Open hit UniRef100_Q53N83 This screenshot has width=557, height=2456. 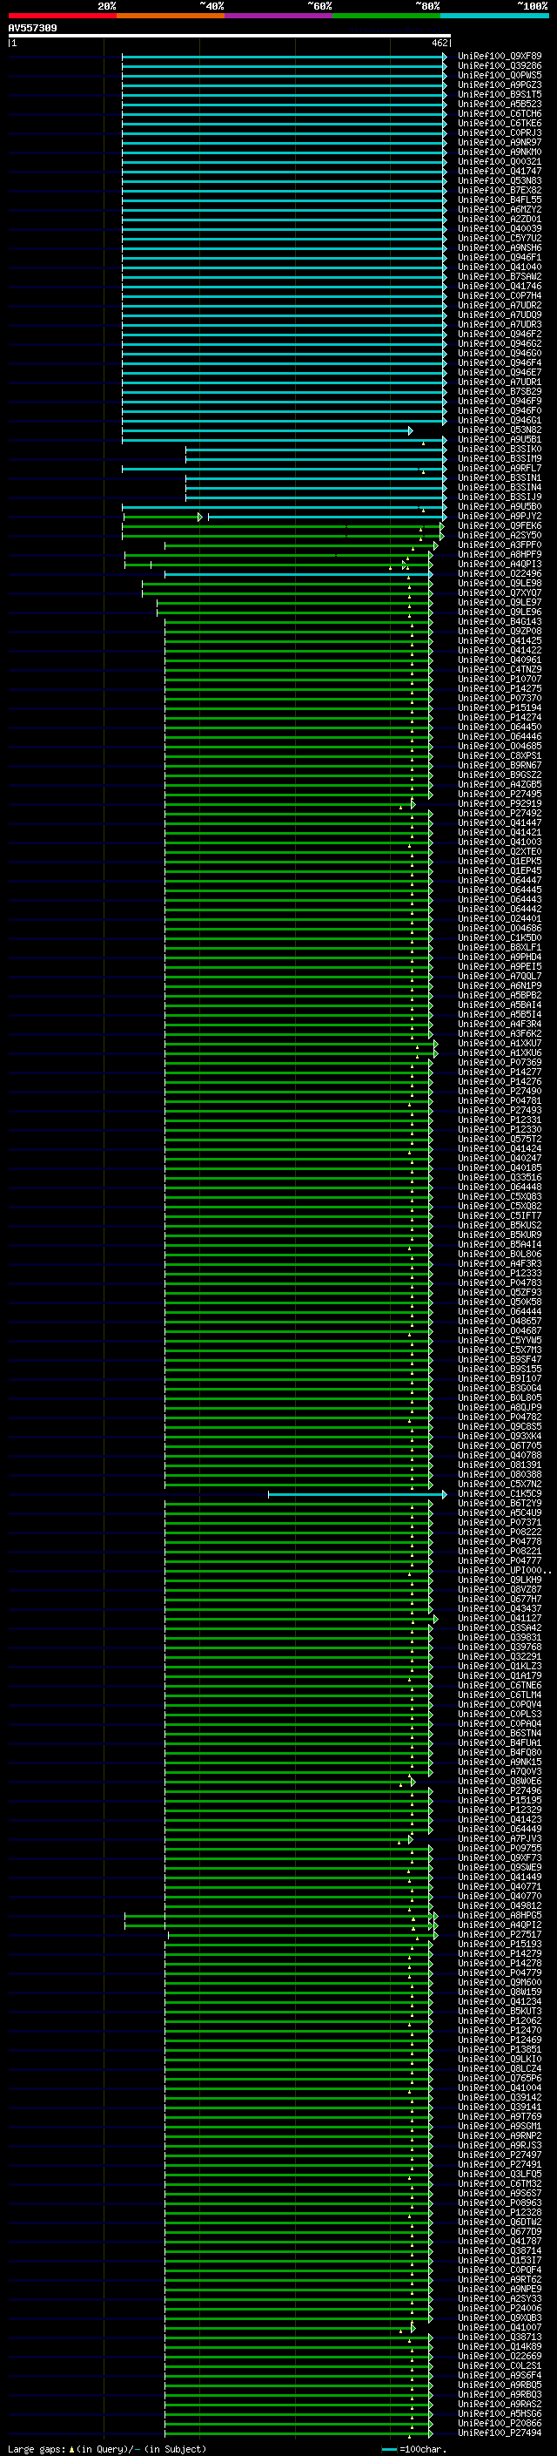point(499,181)
